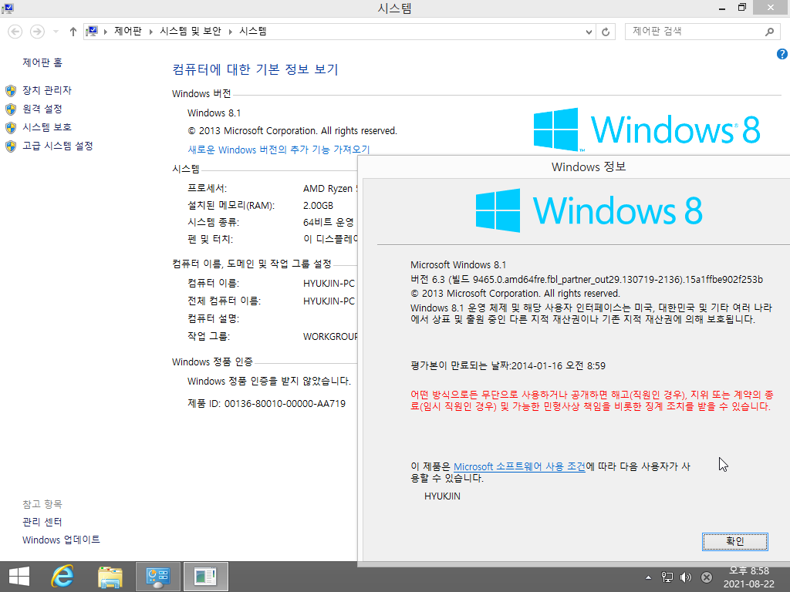
Task: Expand breadcrumb arrow after 제어판
Action: pos(150,32)
